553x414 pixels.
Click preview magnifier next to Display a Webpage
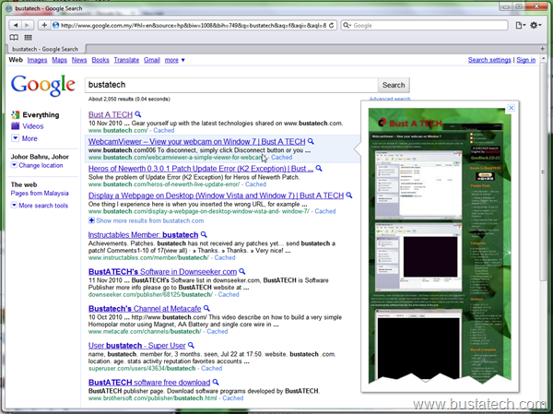click(349, 195)
